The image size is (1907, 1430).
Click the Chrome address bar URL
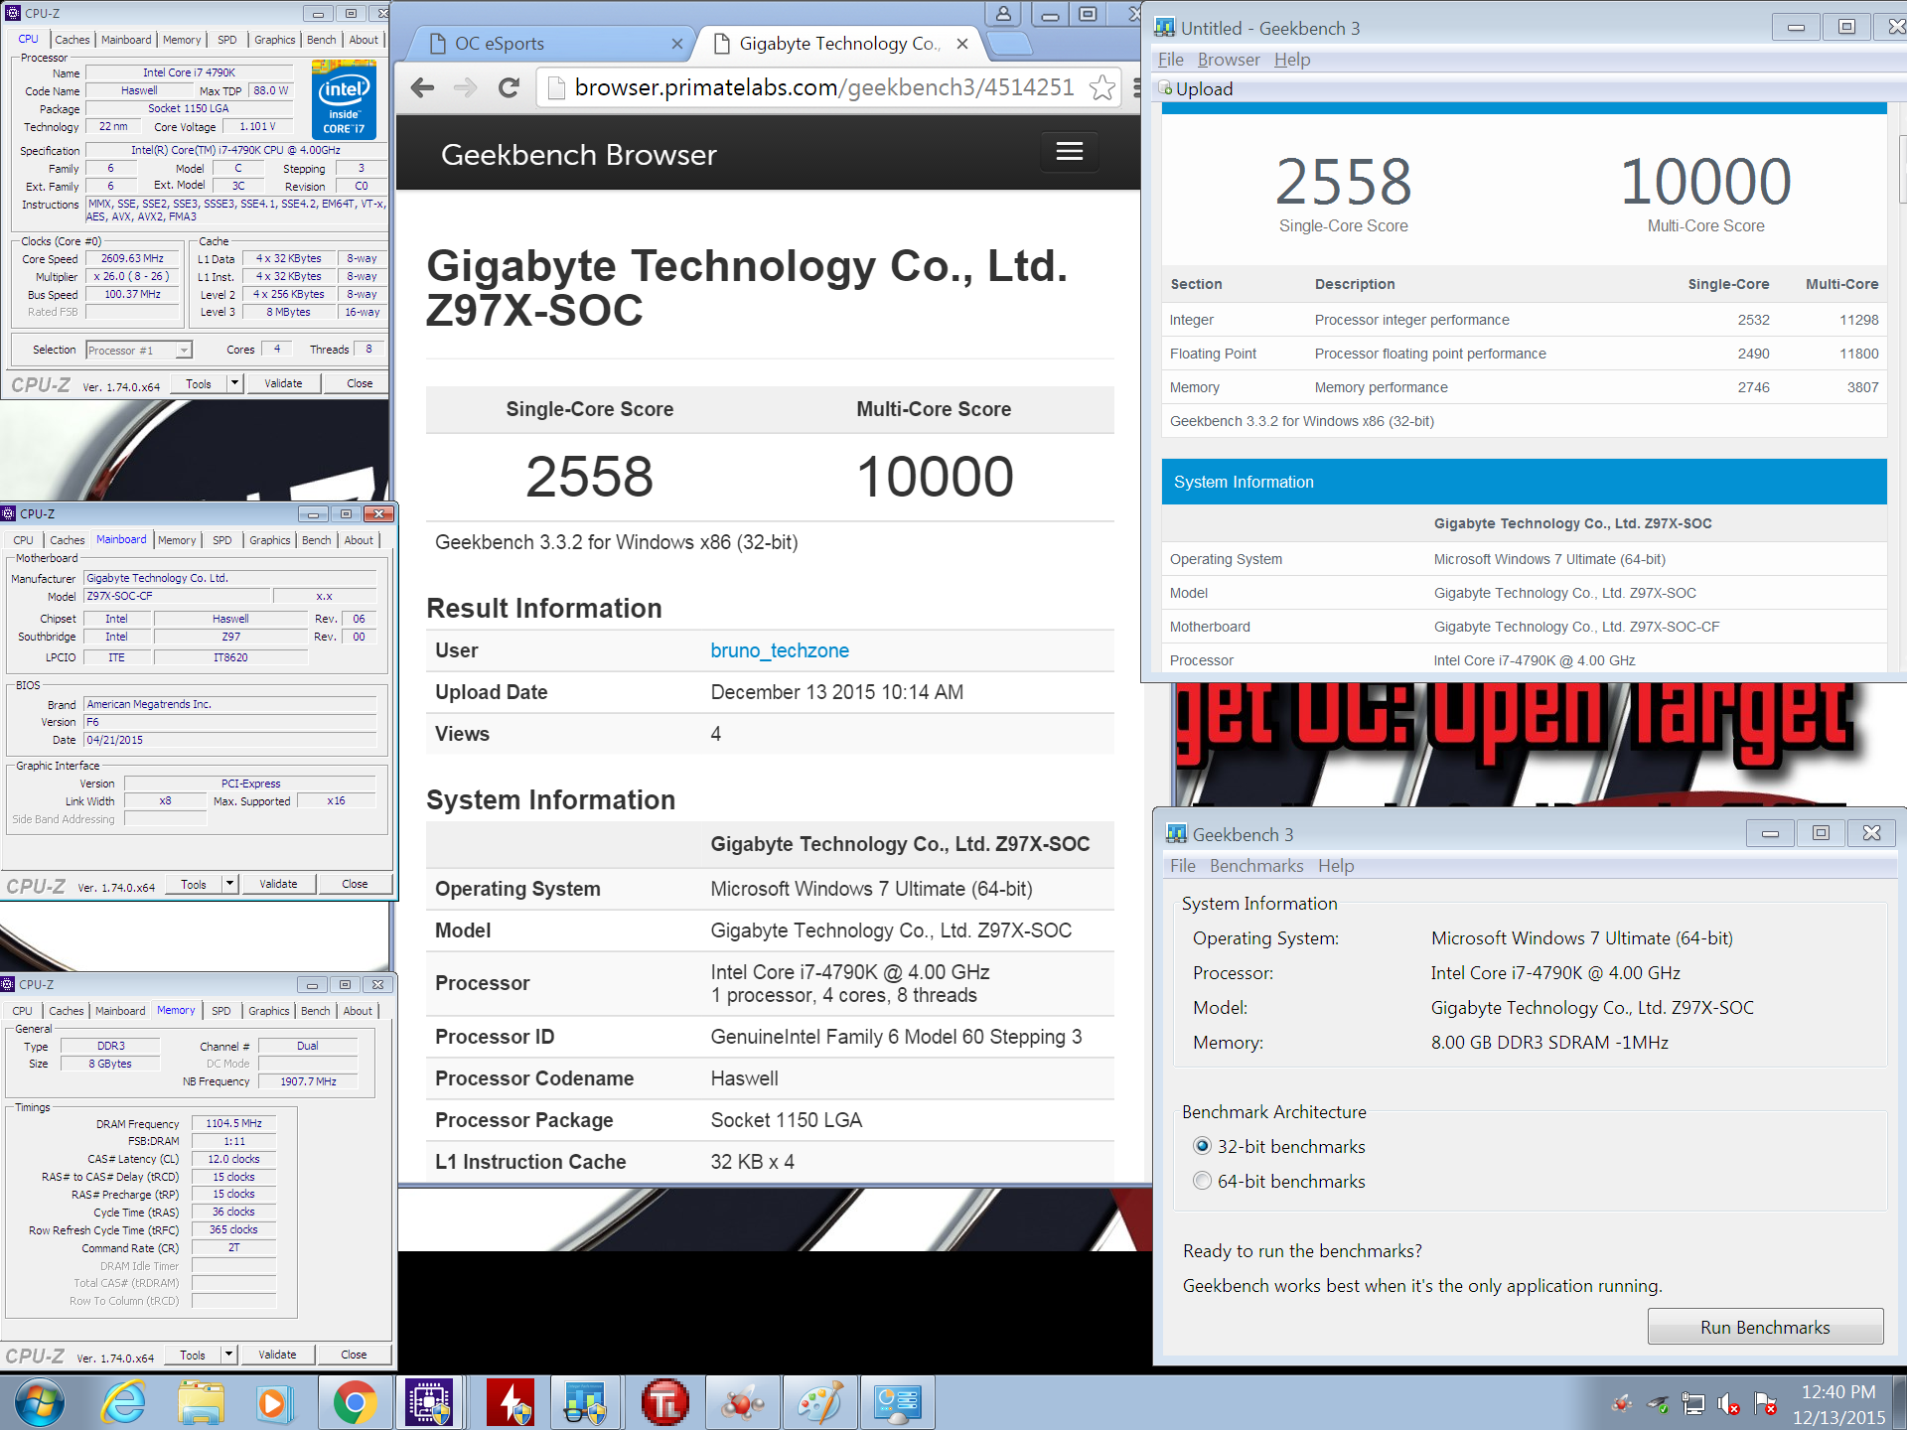(824, 87)
